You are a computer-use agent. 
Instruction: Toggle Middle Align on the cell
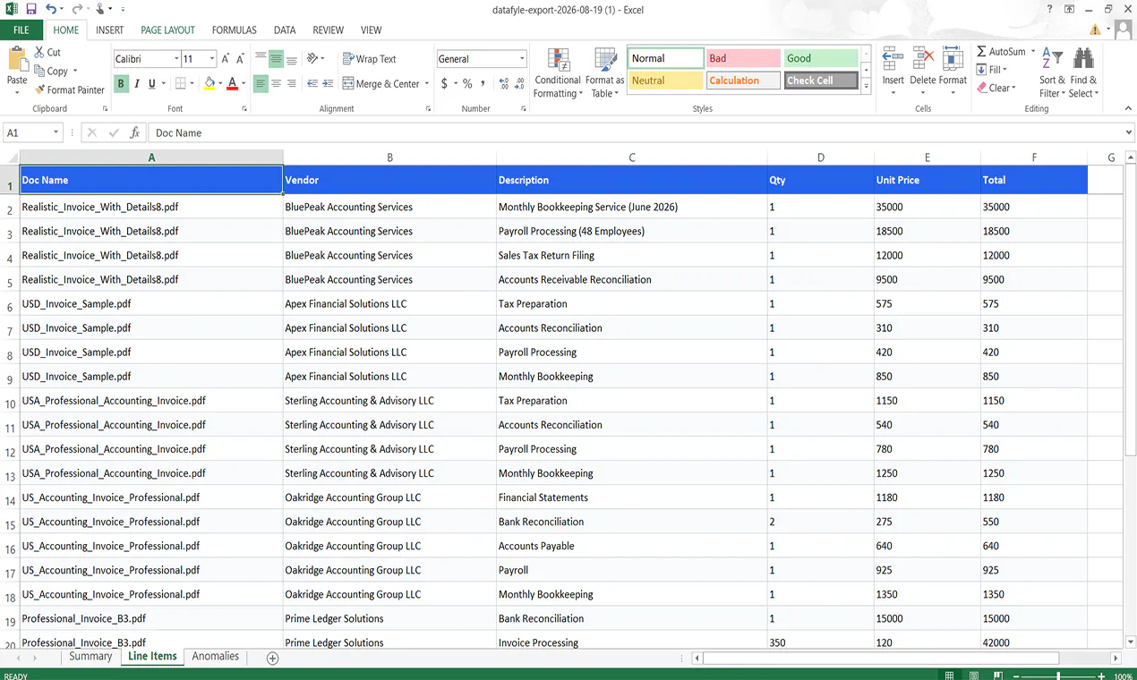[x=276, y=59]
